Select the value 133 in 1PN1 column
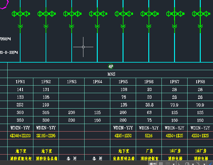 tap(20, 97)
